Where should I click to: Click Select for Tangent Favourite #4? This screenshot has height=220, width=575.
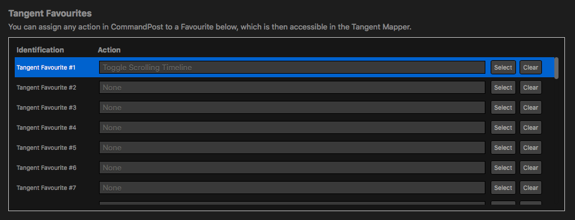click(503, 127)
